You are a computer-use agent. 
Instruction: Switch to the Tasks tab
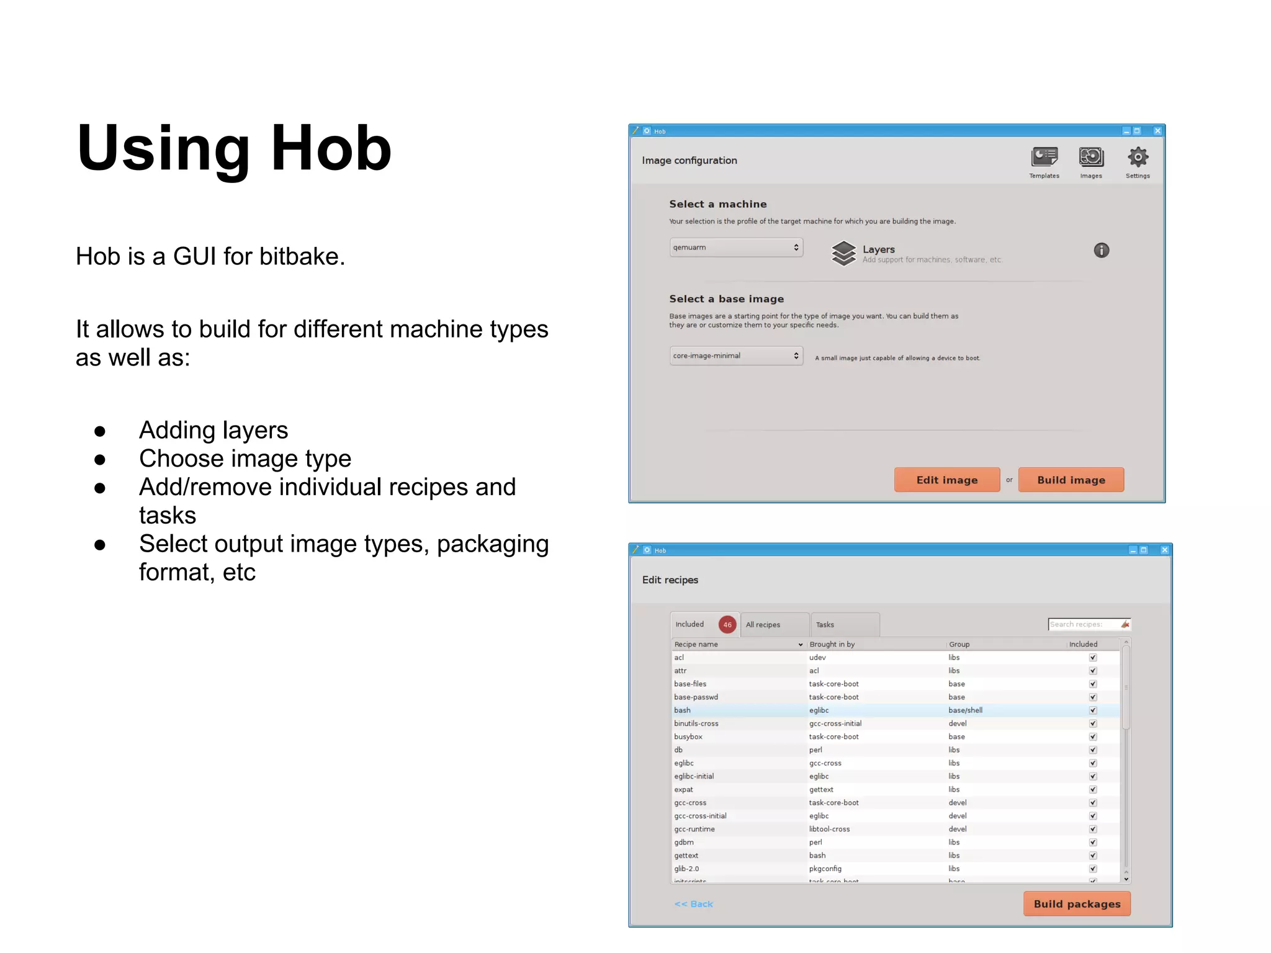pos(844,625)
